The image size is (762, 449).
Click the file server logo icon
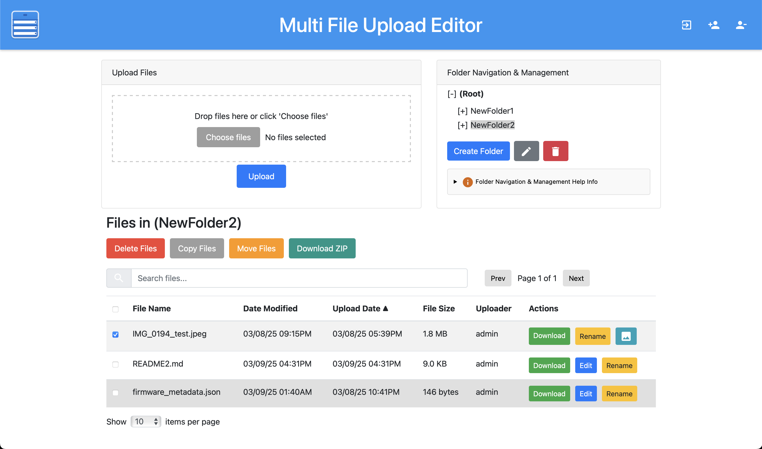coord(25,24)
